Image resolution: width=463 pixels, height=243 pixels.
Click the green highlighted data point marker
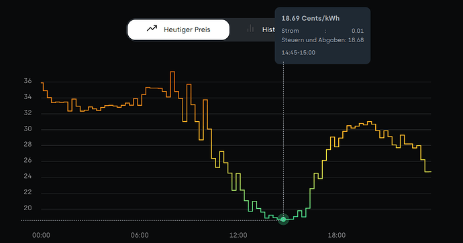point(283,219)
